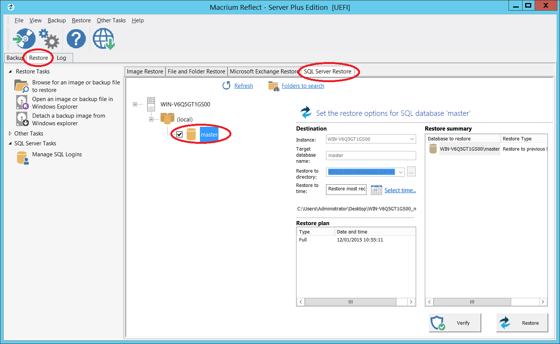Viewport: 560px width, 344px height.
Task: Click the browse image folder icon
Action: pos(22,86)
